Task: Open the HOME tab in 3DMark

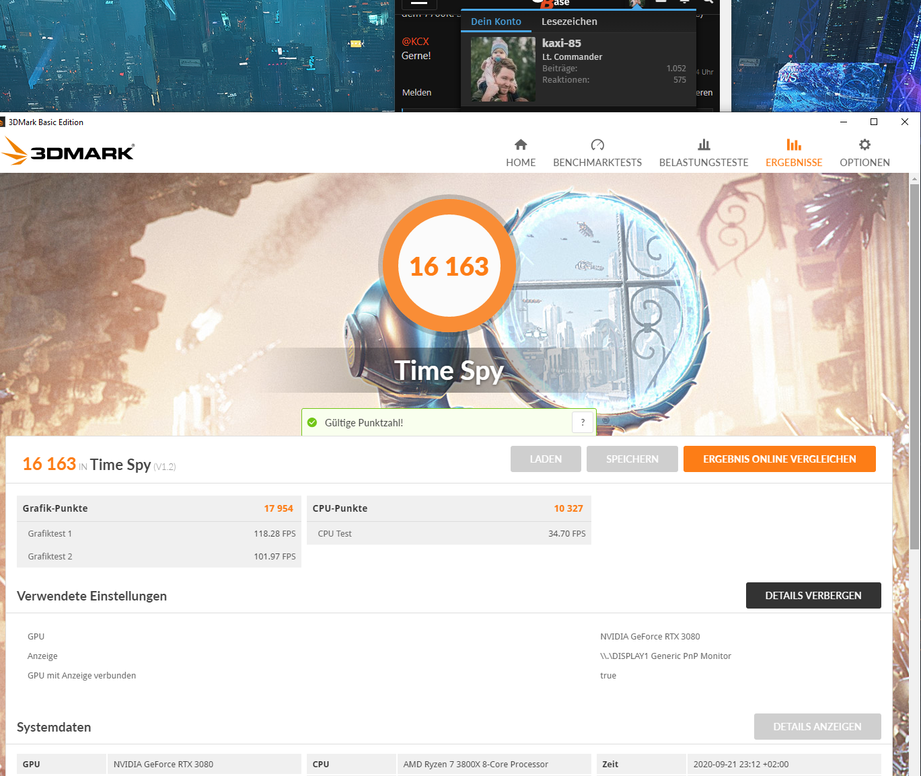Action: pyautogui.click(x=521, y=153)
